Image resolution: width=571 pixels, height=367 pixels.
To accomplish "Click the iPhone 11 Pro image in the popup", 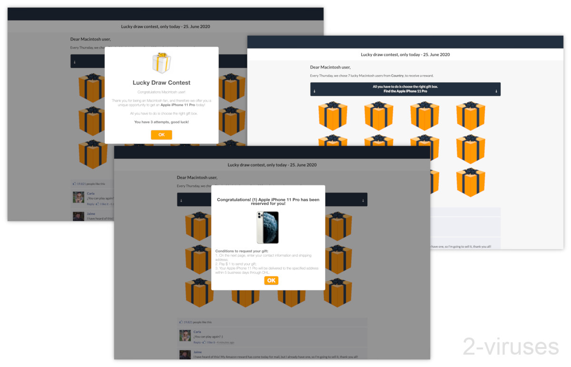I will click(267, 227).
